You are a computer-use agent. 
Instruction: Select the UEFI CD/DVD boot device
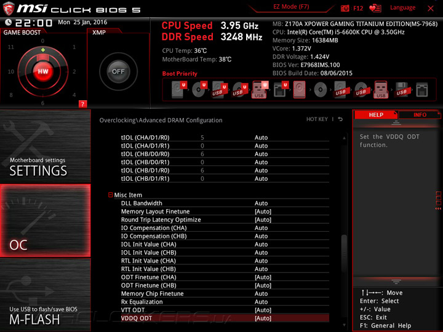199,90
